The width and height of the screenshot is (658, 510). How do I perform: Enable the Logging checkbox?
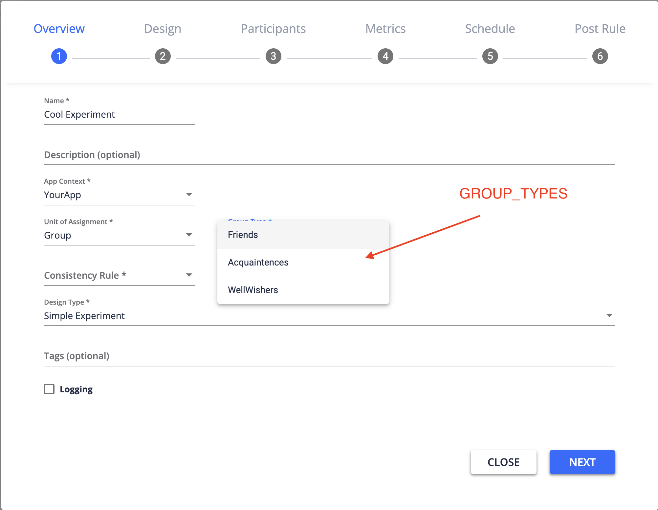tap(49, 389)
